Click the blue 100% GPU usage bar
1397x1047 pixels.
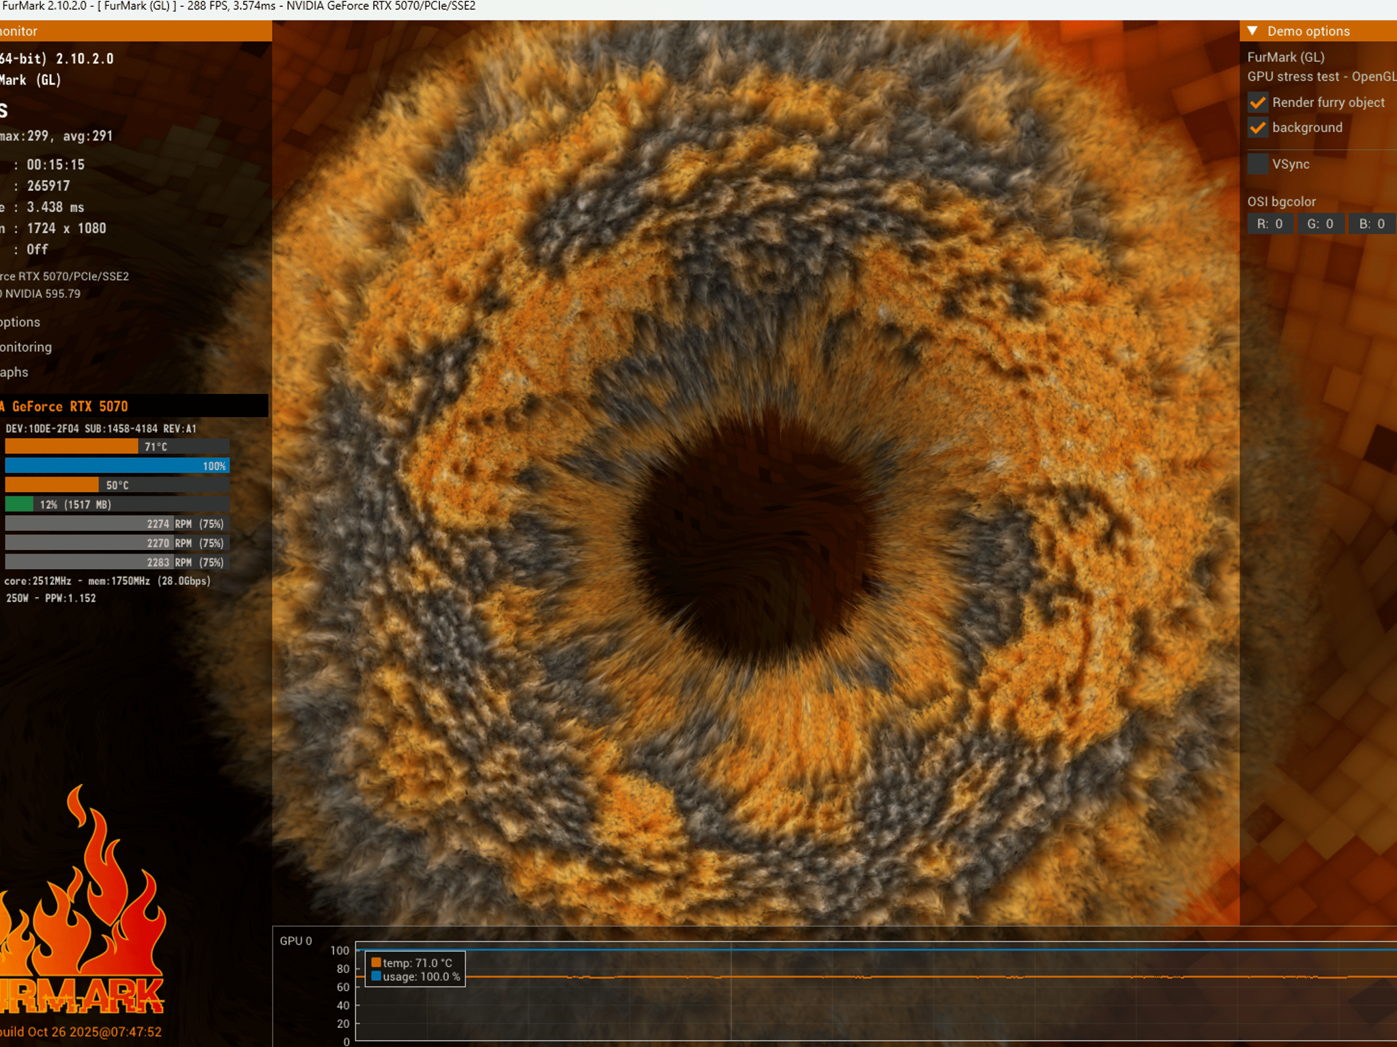pos(117,466)
